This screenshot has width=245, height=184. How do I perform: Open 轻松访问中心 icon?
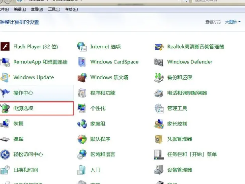point(5,154)
